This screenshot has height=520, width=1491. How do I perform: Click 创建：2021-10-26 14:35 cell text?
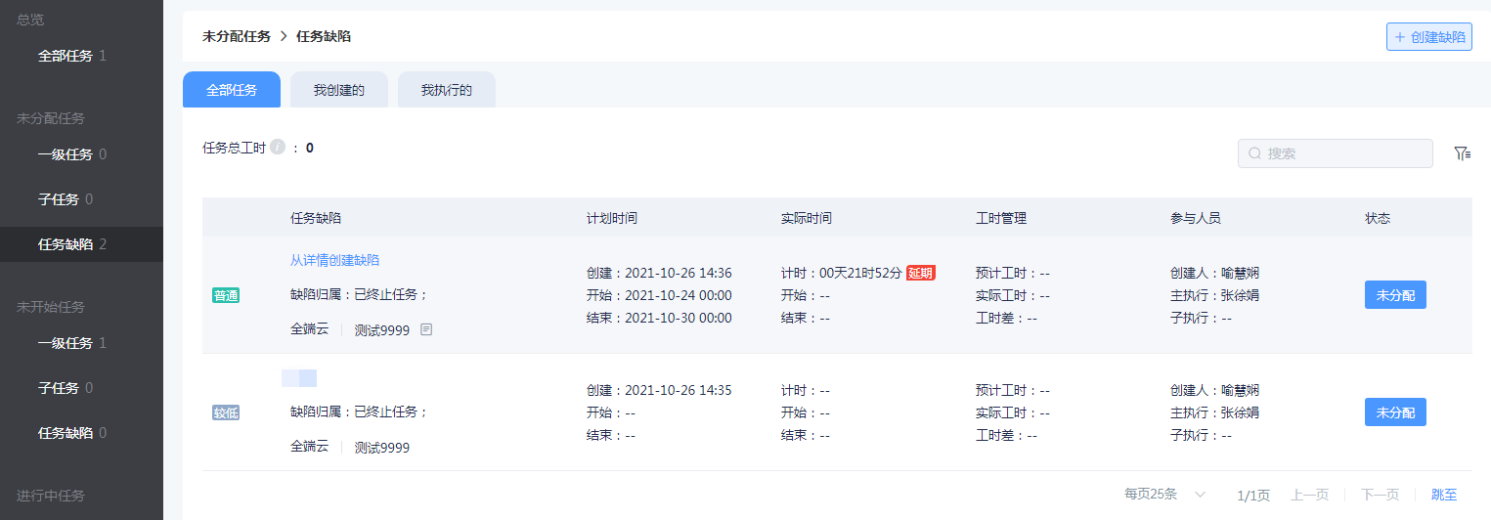click(x=659, y=390)
